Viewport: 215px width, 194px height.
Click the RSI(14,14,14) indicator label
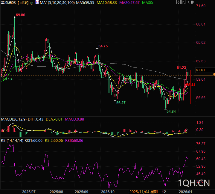coord(12,141)
